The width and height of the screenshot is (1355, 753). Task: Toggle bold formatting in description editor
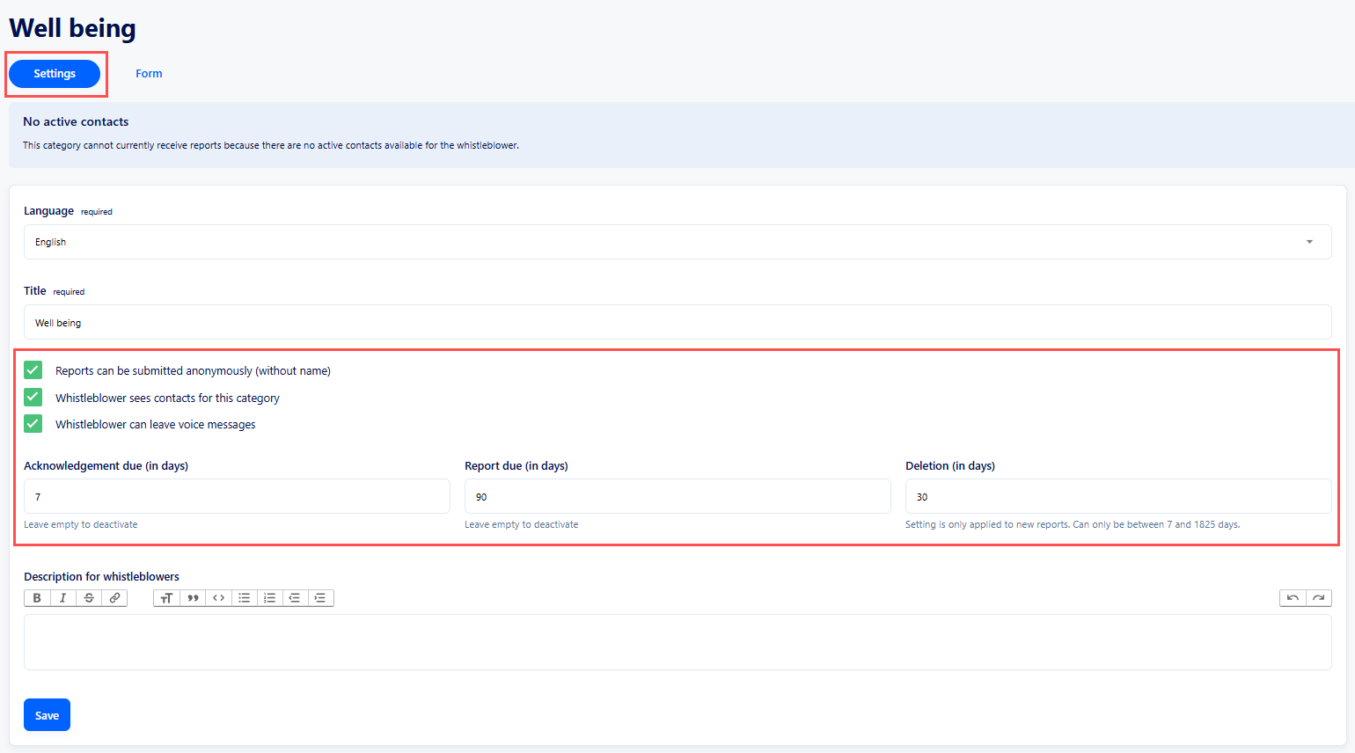tap(37, 598)
